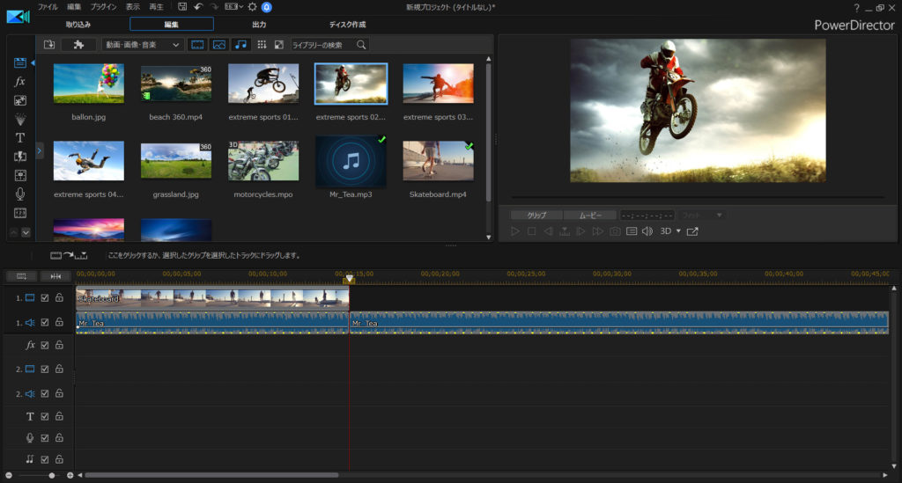902x483 pixels.
Task: Toggle the title track checkbox
Action: click(x=45, y=416)
